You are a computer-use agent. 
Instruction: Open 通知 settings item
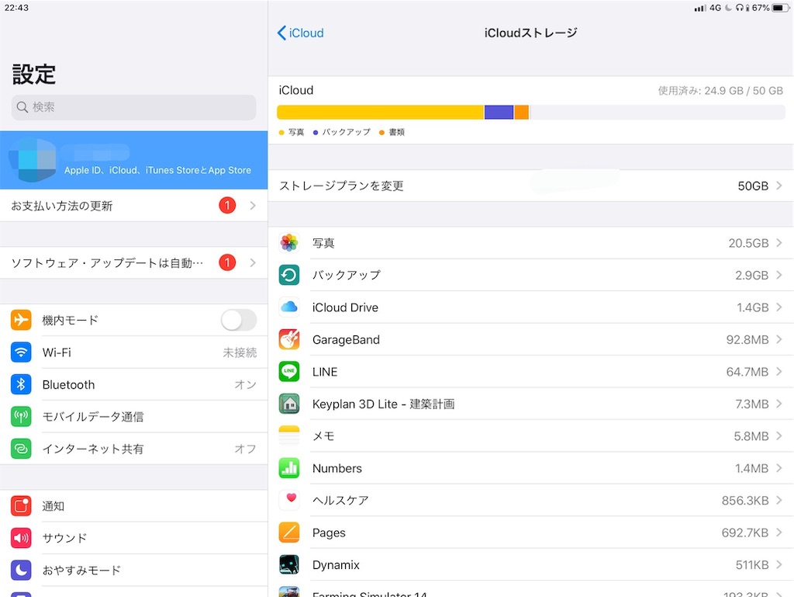(x=133, y=505)
